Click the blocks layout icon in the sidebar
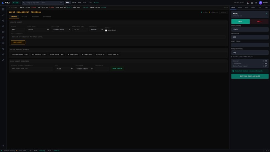This screenshot has width=270, height=152. pyautogui.click(x=3, y=38)
